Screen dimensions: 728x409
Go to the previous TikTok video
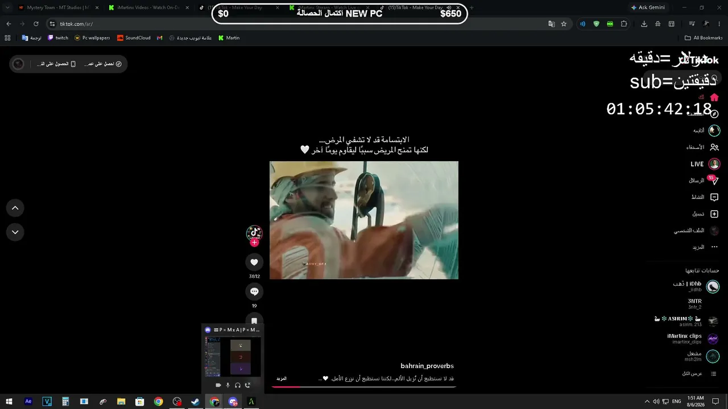[x=15, y=208]
